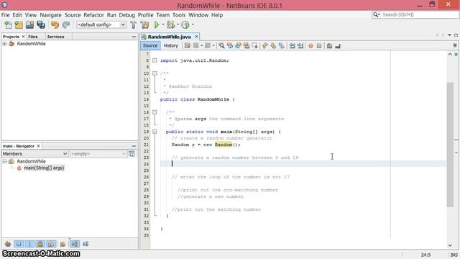Image resolution: width=460 pixels, height=259 pixels.
Task: Click the Redo toolbar icon
Action: 66,25
